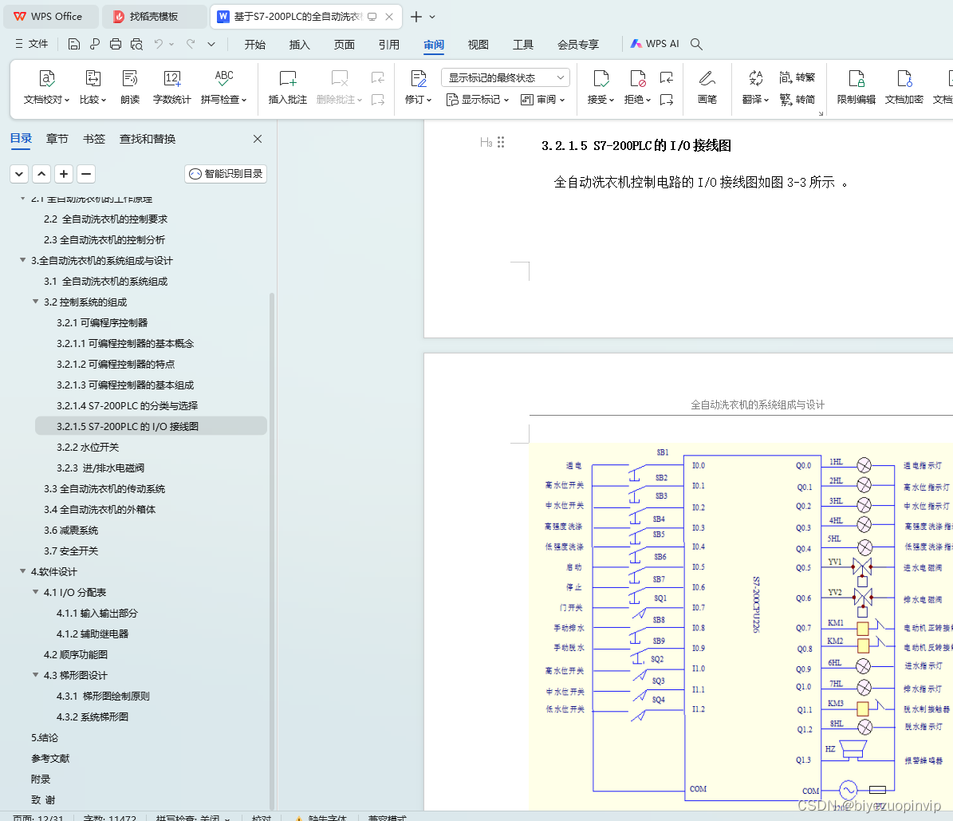
Task: Run the ABC spell check
Action: [223, 87]
